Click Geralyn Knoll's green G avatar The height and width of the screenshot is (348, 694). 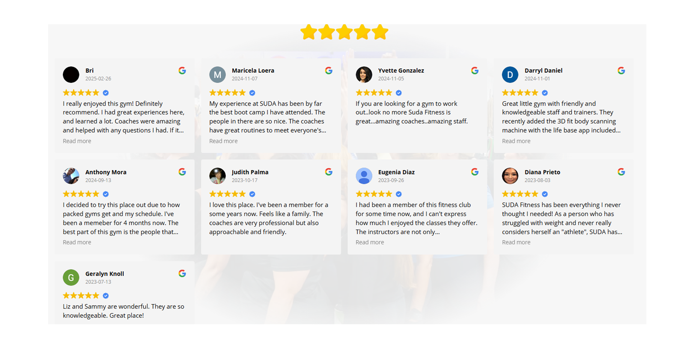click(x=71, y=278)
